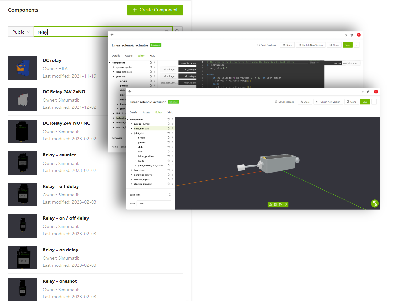Open the DC relay thumbnail owned by HIFA

[x=23, y=68]
